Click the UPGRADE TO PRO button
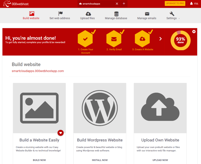The width and height of the screenshot is (201, 164). pos(175,4)
